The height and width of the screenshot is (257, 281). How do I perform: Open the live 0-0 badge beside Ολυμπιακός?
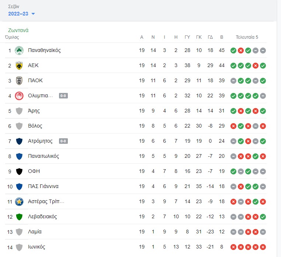coord(63,96)
